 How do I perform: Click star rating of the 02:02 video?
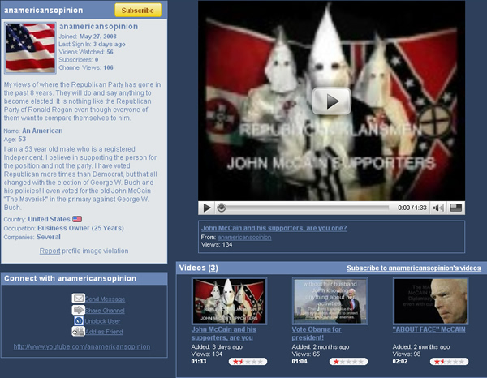point(449,362)
